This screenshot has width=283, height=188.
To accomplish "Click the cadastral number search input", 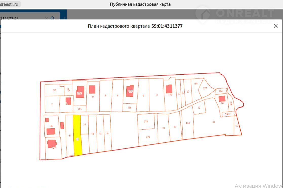I will (23, 18).
